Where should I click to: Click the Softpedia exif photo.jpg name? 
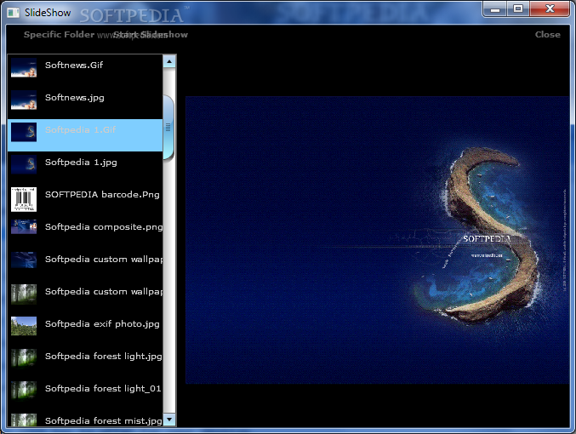coord(102,324)
